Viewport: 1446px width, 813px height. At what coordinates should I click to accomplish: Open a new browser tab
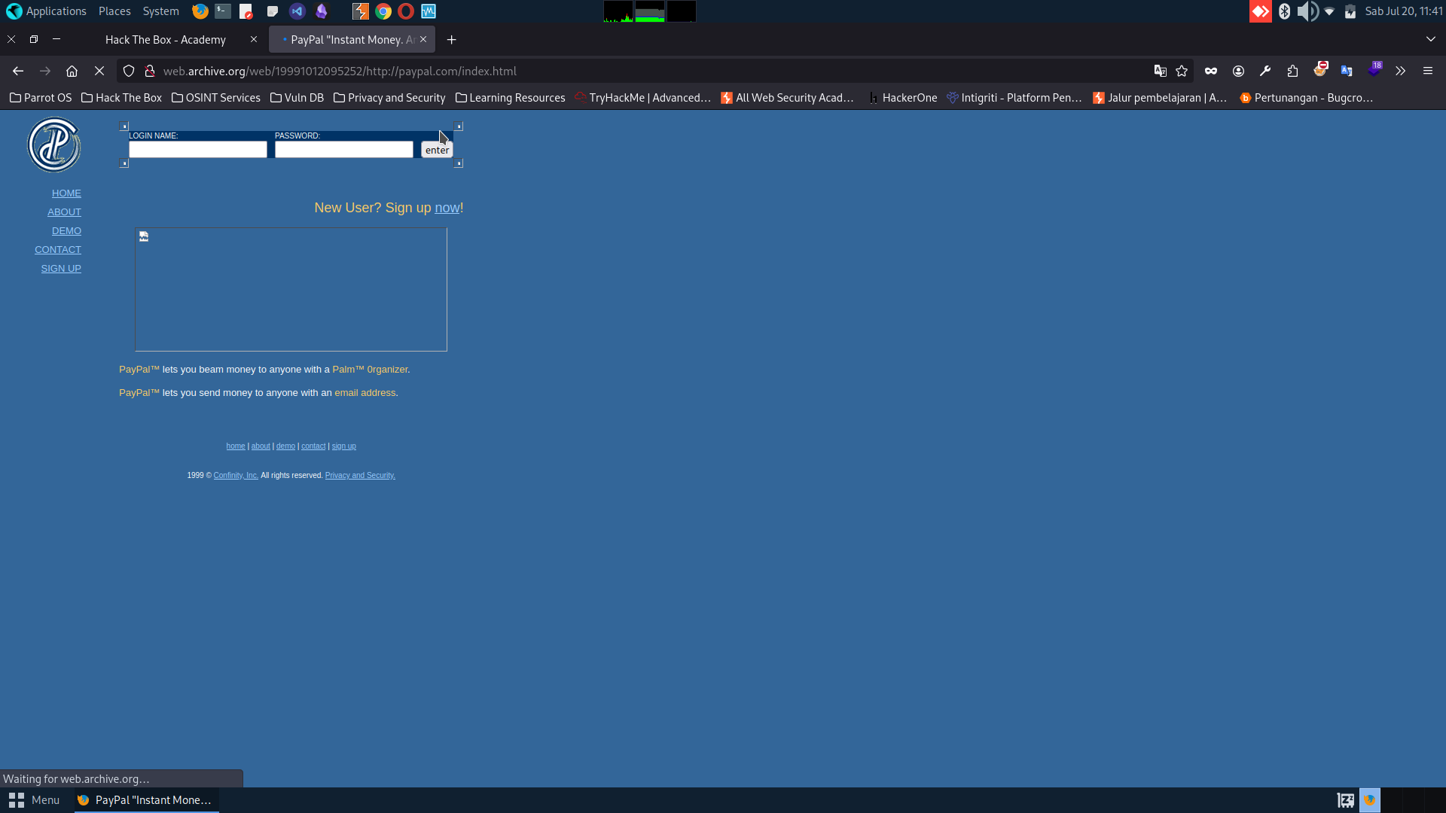point(451,39)
